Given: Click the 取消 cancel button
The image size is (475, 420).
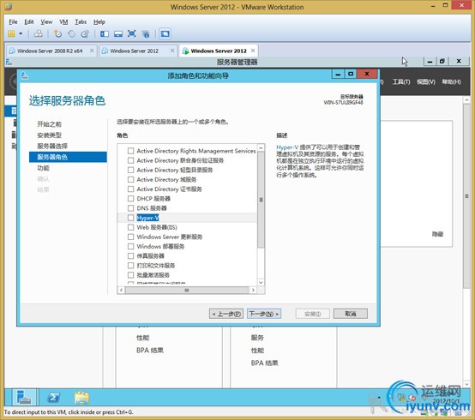Looking at the screenshot, I should 351,314.
